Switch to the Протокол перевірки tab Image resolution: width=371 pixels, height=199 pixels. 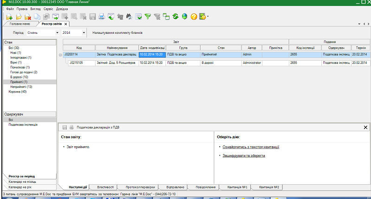(139, 187)
